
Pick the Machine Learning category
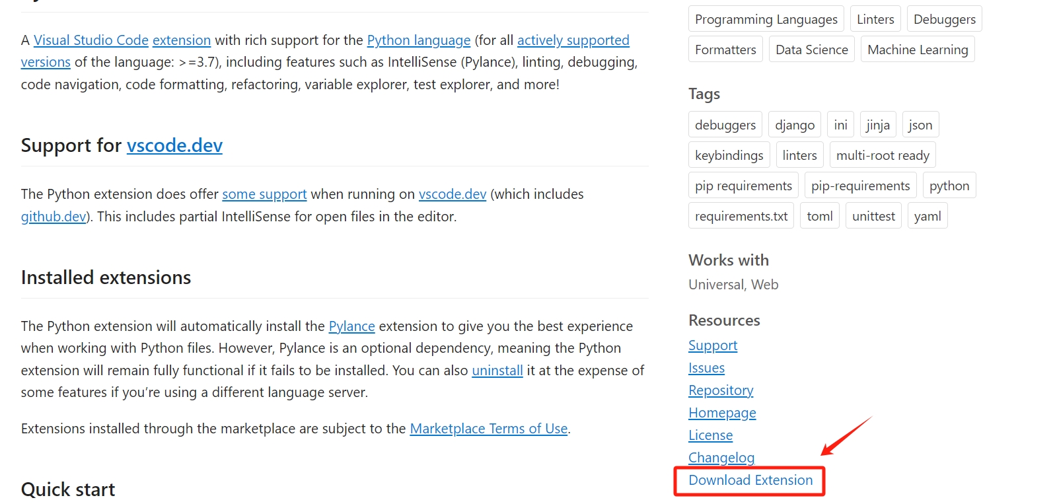point(918,50)
